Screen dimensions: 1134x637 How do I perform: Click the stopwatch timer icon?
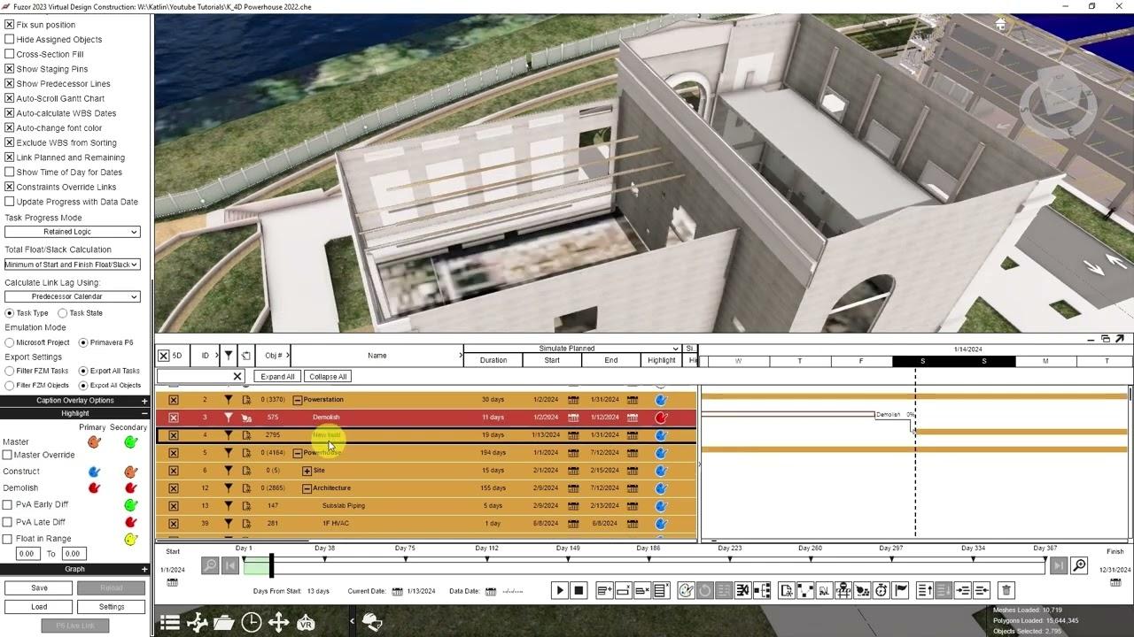pyautogui.click(x=881, y=590)
